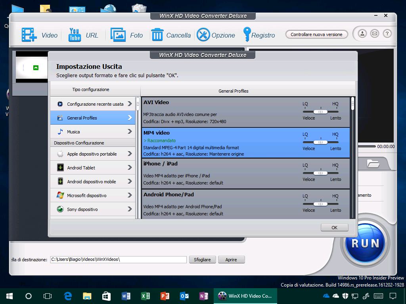
Task: Click OK to confirm output format
Action: point(334,228)
